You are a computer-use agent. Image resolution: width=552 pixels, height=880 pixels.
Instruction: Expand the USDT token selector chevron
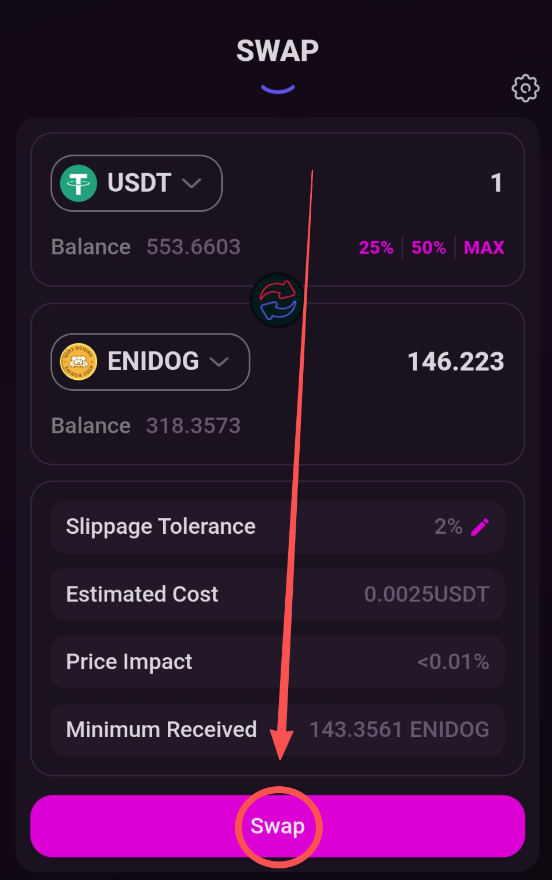(x=192, y=184)
